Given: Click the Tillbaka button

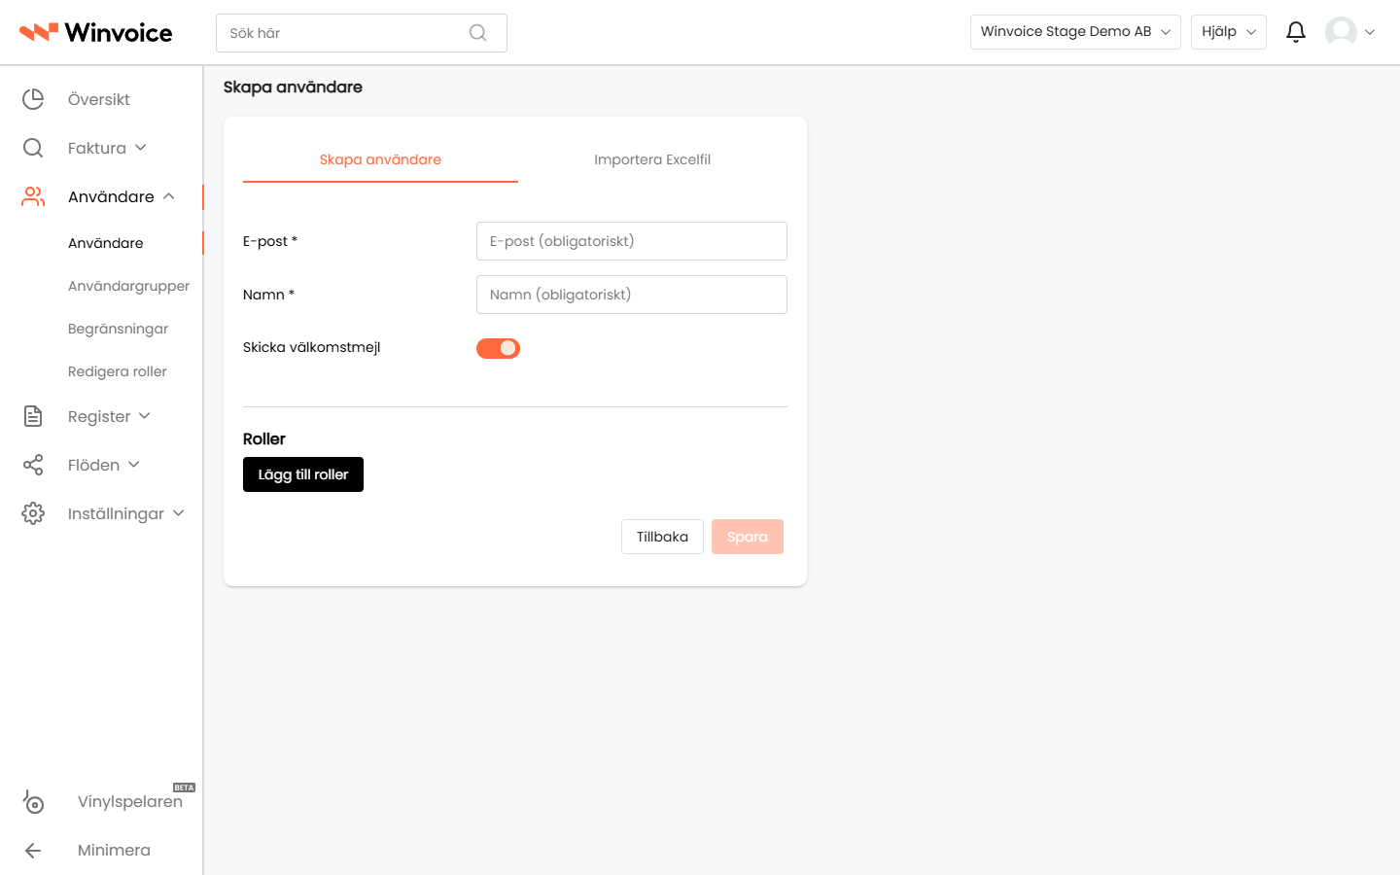Looking at the screenshot, I should click(662, 537).
